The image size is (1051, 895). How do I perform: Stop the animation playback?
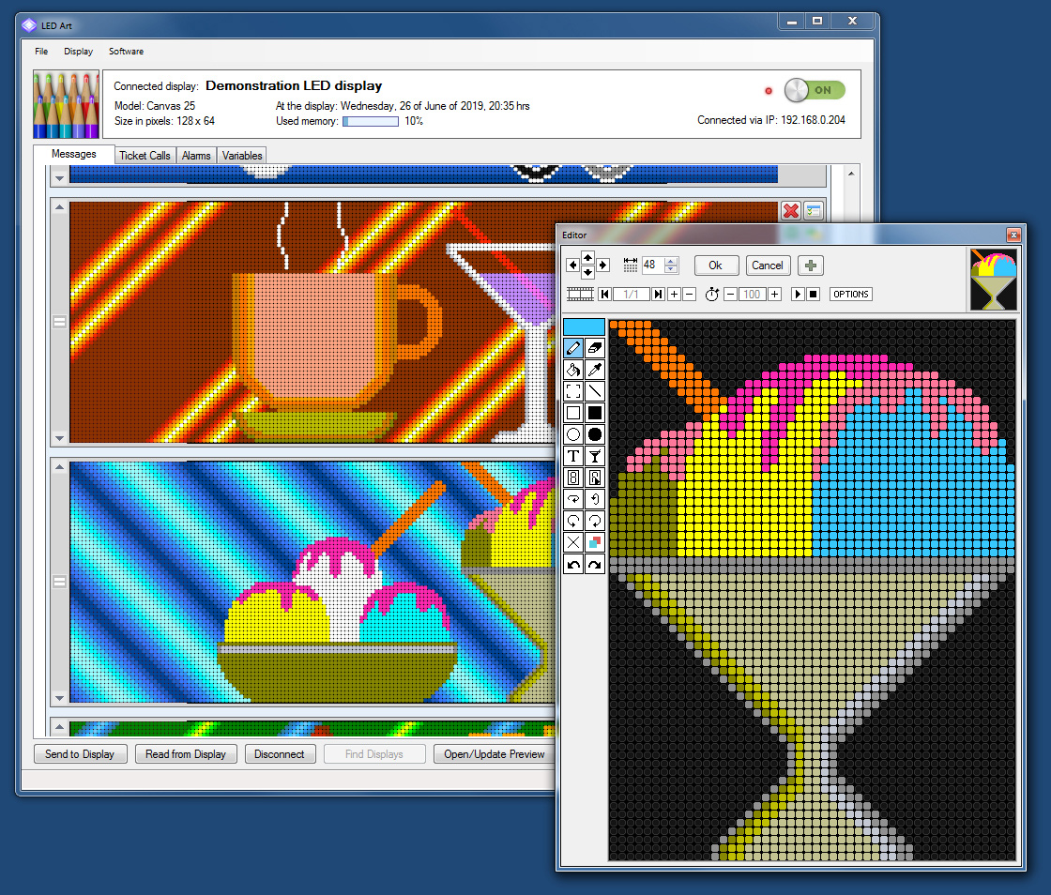click(814, 295)
